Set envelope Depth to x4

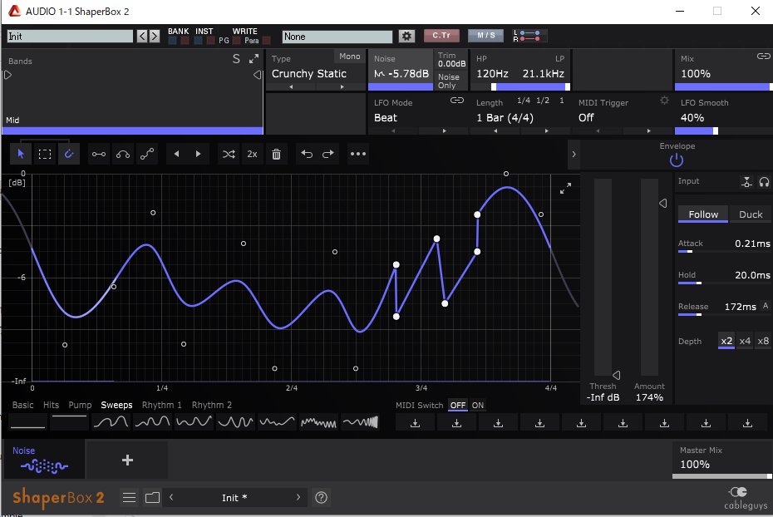point(745,341)
